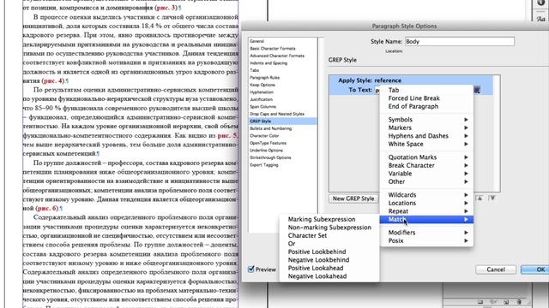This screenshot has height=308, width=549.
Task: Insert Tab from the special characters menu
Action: 426,90
